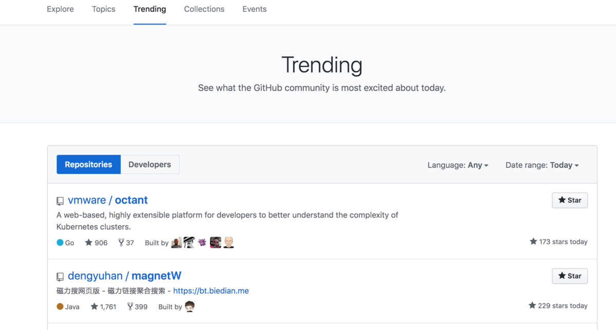Click the "229 stars today" text

558,306
